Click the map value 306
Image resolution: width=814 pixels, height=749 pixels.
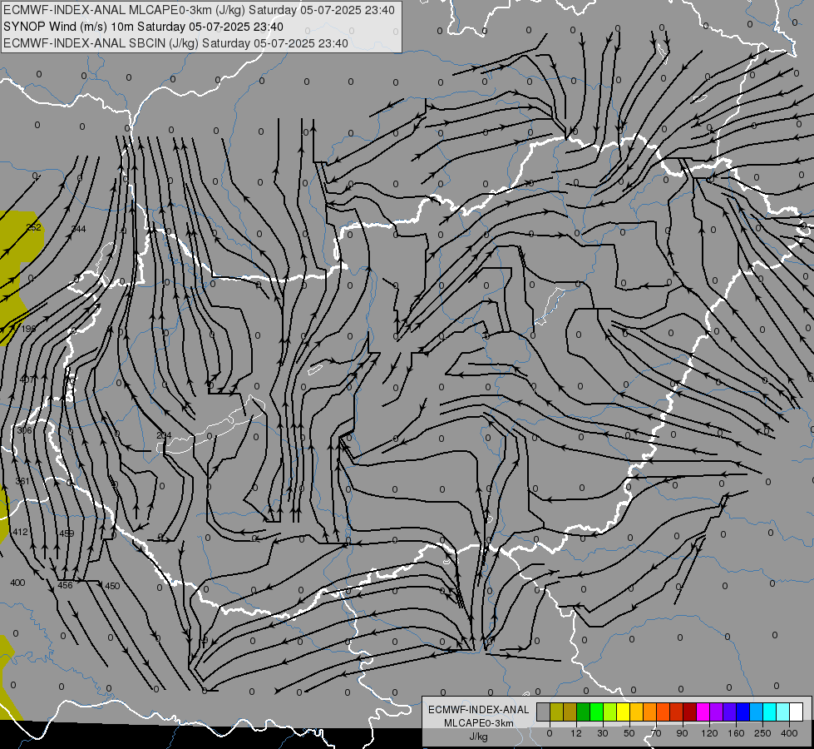click(x=24, y=430)
